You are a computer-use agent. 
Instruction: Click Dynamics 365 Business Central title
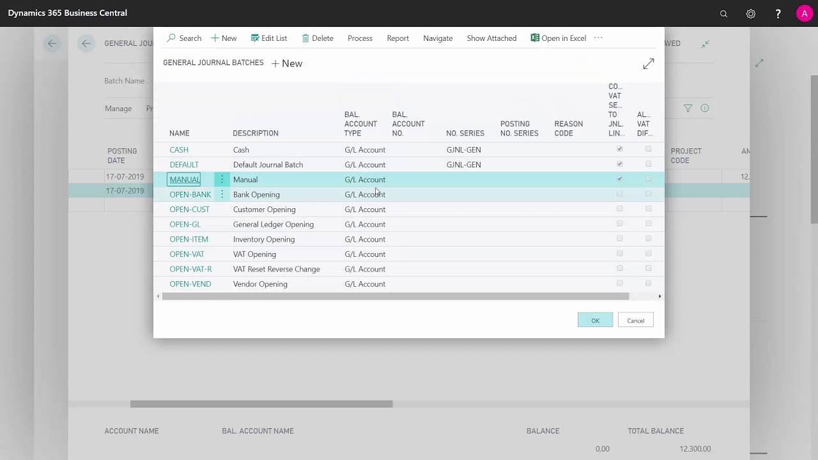[x=67, y=13]
